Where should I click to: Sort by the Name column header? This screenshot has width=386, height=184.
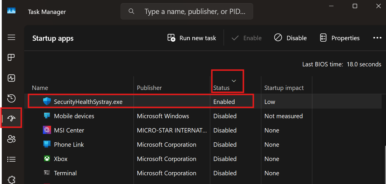[x=40, y=88]
